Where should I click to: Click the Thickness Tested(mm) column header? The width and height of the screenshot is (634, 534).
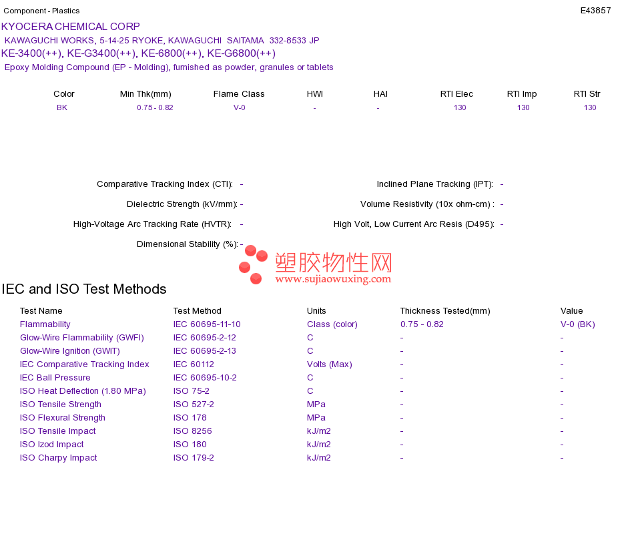(x=445, y=310)
